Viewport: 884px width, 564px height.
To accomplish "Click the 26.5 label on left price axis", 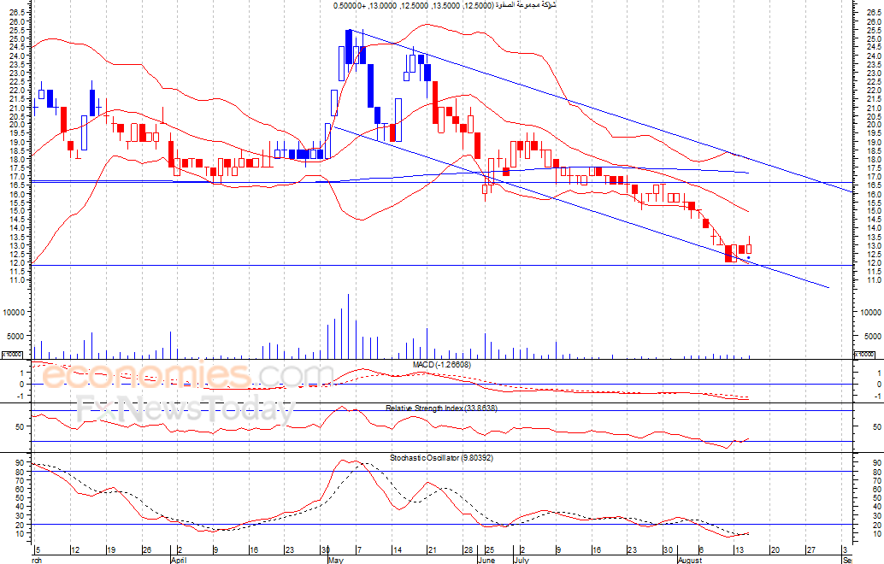I will [17, 13].
